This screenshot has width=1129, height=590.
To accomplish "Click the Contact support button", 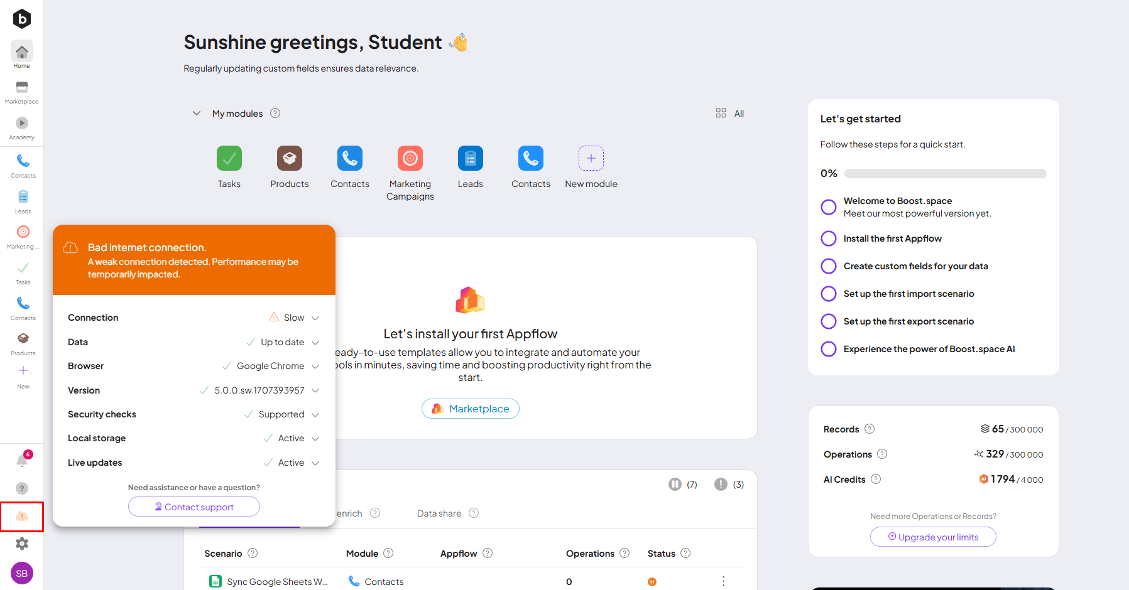I will pos(194,507).
